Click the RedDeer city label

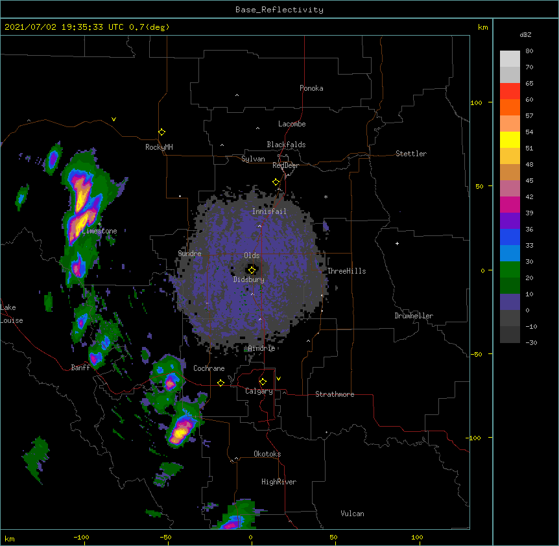click(x=285, y=165)
